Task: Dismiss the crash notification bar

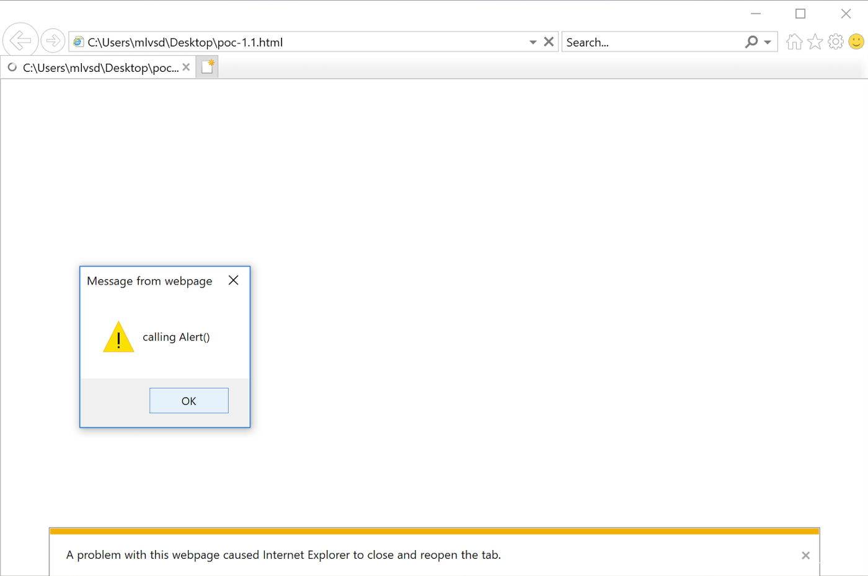Action: pyautogui.click(x=805, y=556)
